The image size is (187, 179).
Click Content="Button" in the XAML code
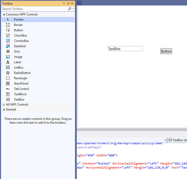96,164
